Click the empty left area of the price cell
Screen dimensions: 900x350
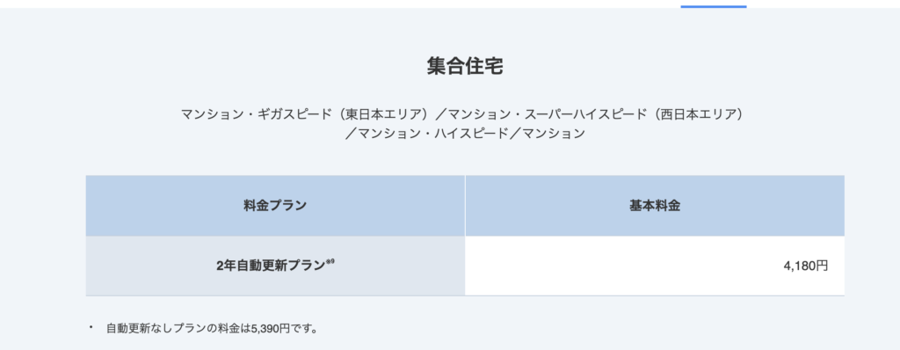click(574, 266)
